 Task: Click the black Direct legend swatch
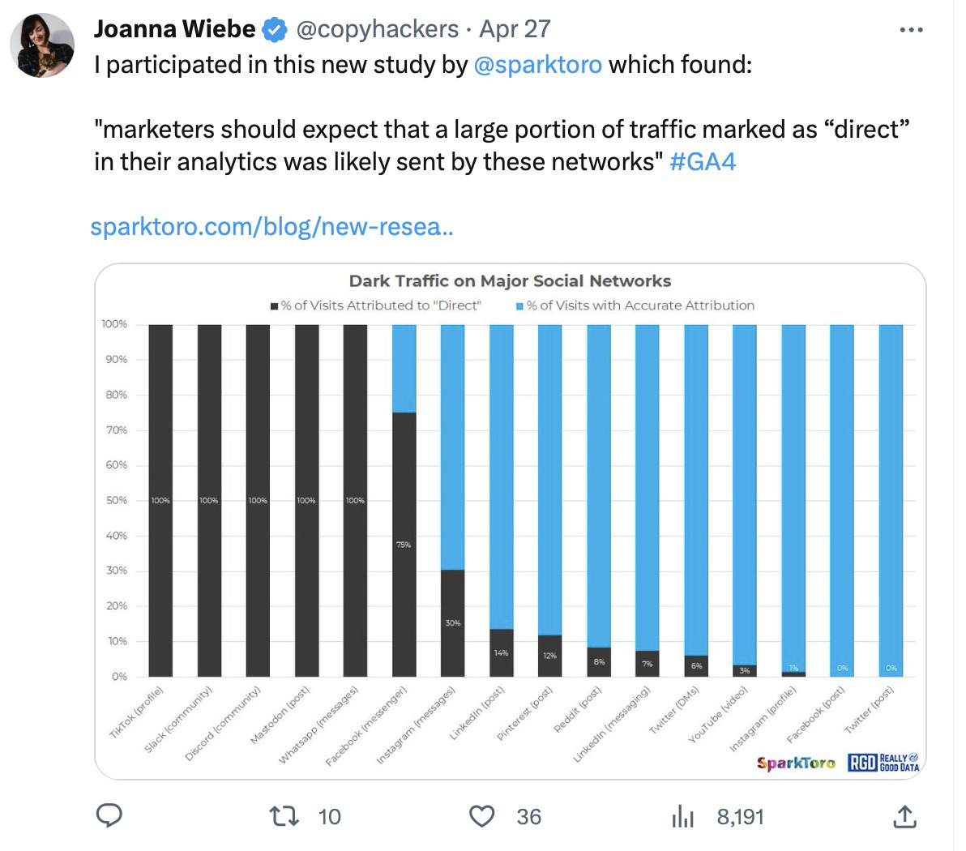tap(275, 306)
